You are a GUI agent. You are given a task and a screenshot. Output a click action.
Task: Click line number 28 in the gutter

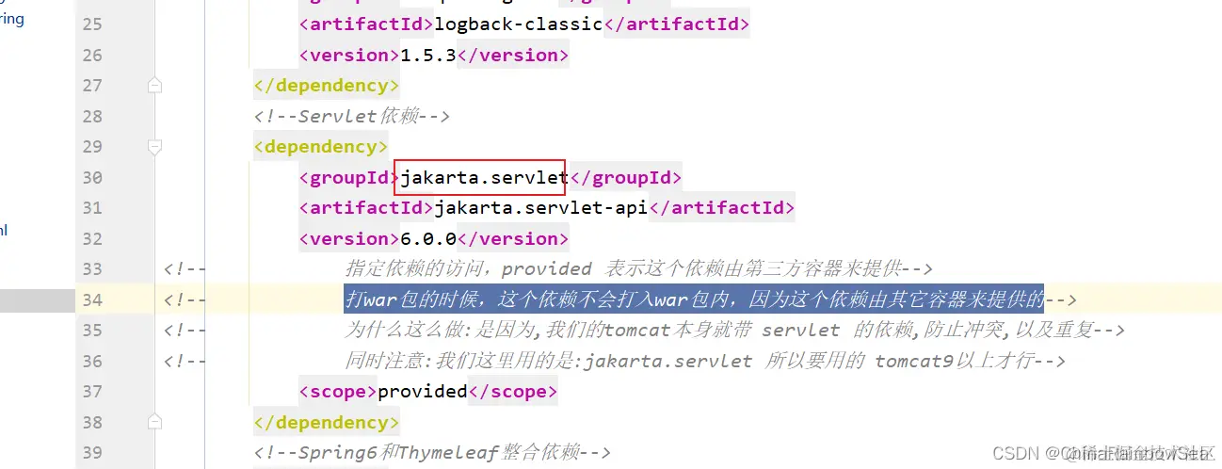pos(92,116)
